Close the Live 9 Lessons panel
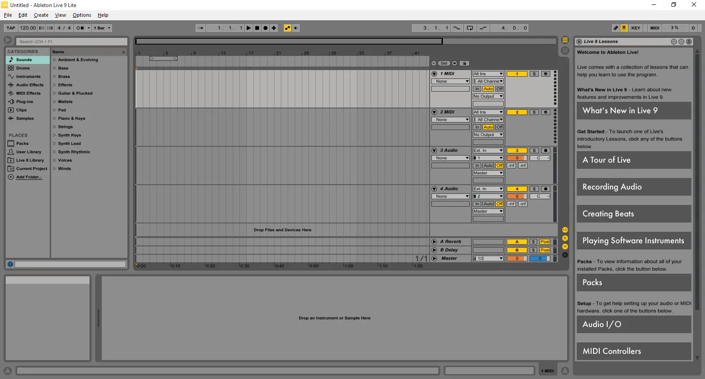Image resolution: width=705 pixels, height=379 pixels. coord(579,41)
